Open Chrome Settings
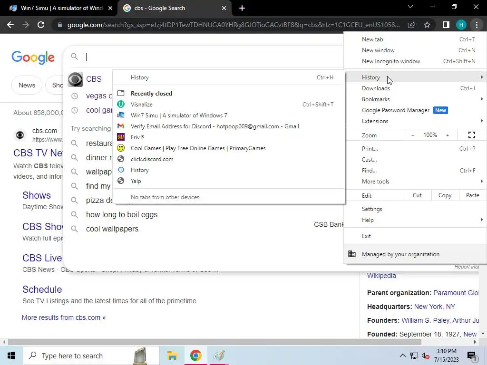The height and width of the screenshot is (365, 487). [x=415, y=209]
